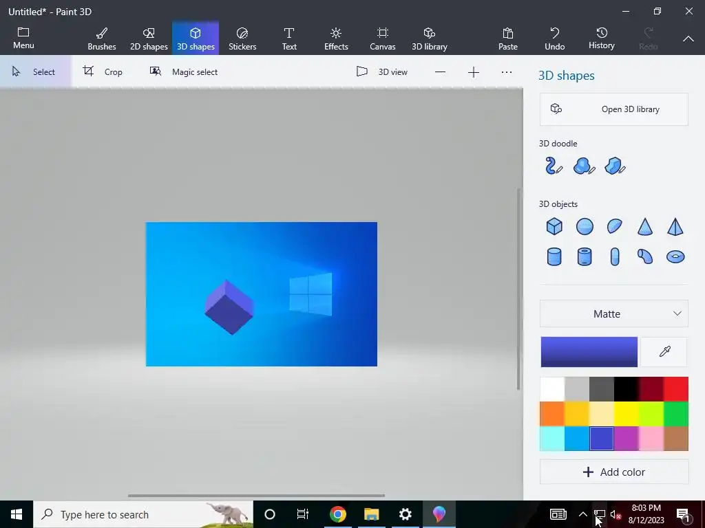
Task: Click the Add color button
Action: point(613,472)
